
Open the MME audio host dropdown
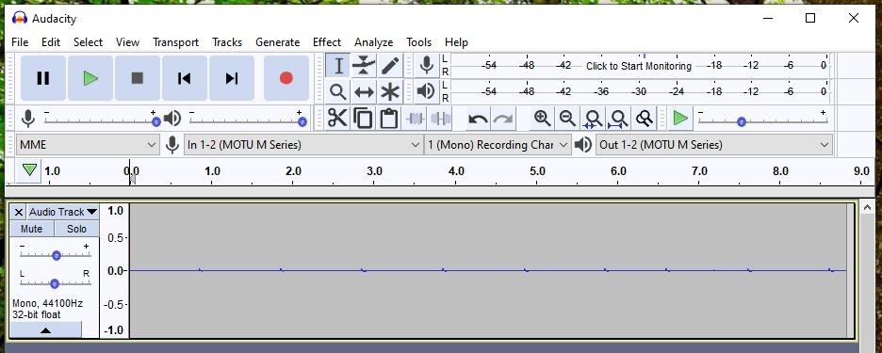click(x=88, y=145)
